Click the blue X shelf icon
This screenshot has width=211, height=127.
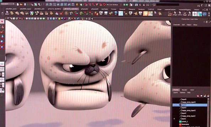pyautogui.click(x=32, y=13)
